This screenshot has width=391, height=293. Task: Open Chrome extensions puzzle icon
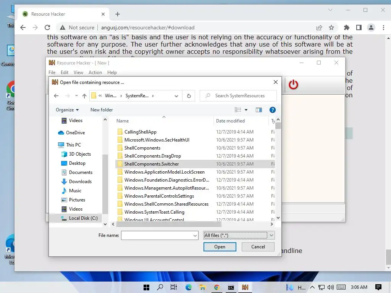point(346,27)
